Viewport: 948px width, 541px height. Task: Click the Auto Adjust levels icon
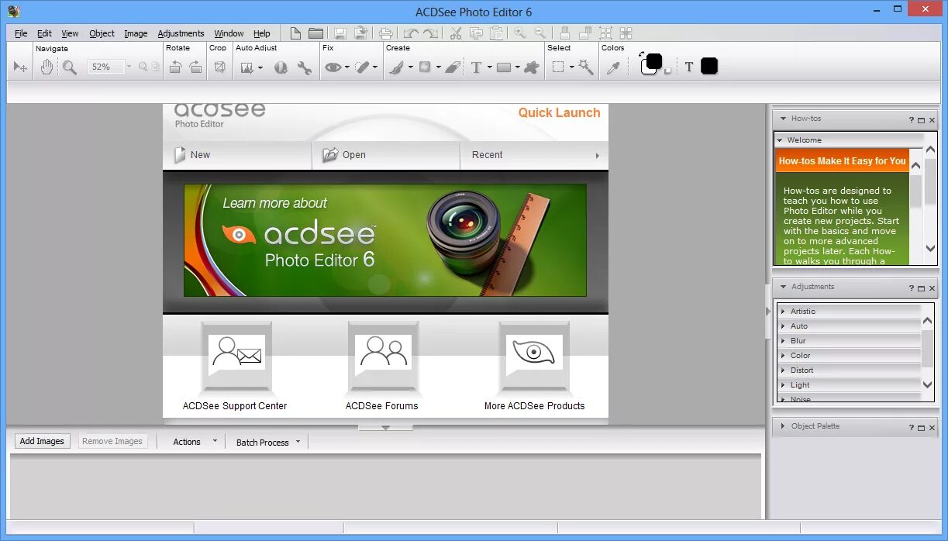247,67
